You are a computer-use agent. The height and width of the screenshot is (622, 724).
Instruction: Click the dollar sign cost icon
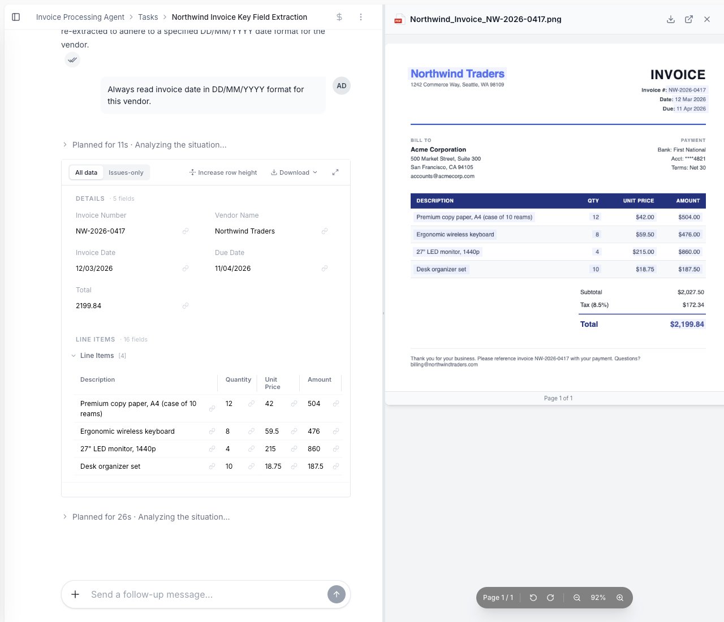click(x=339, y=17)
